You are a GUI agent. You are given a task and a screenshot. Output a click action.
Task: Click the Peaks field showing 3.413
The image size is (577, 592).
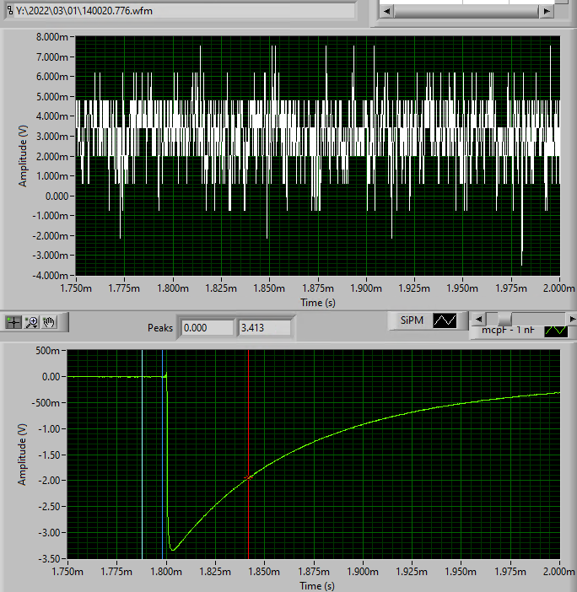(264, 328)
